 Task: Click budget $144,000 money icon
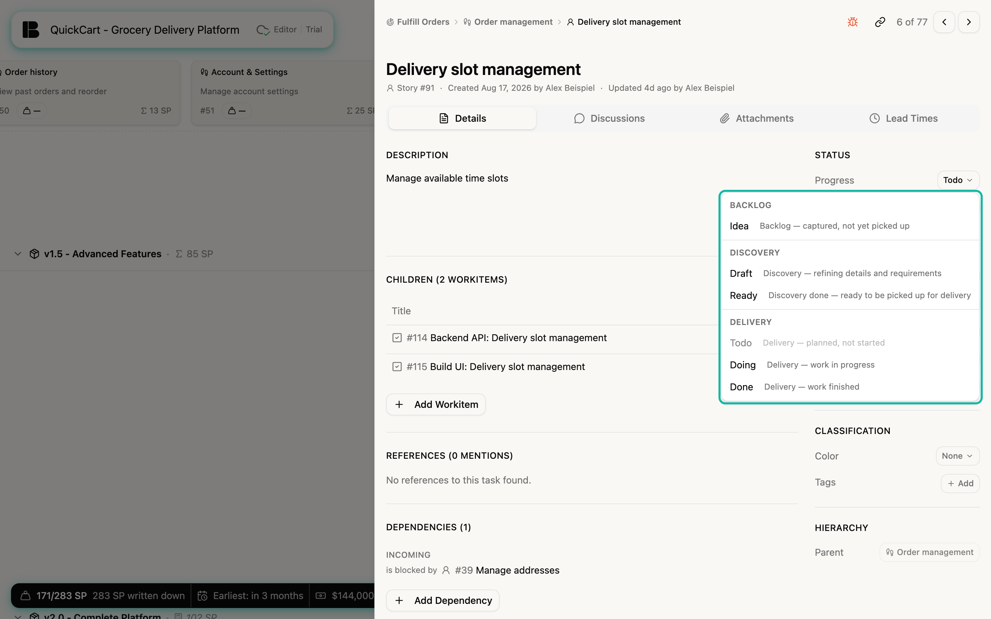[x=321, y=596]
